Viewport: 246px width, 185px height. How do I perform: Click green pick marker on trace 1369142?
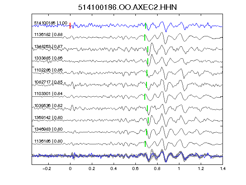click(148, 120)
